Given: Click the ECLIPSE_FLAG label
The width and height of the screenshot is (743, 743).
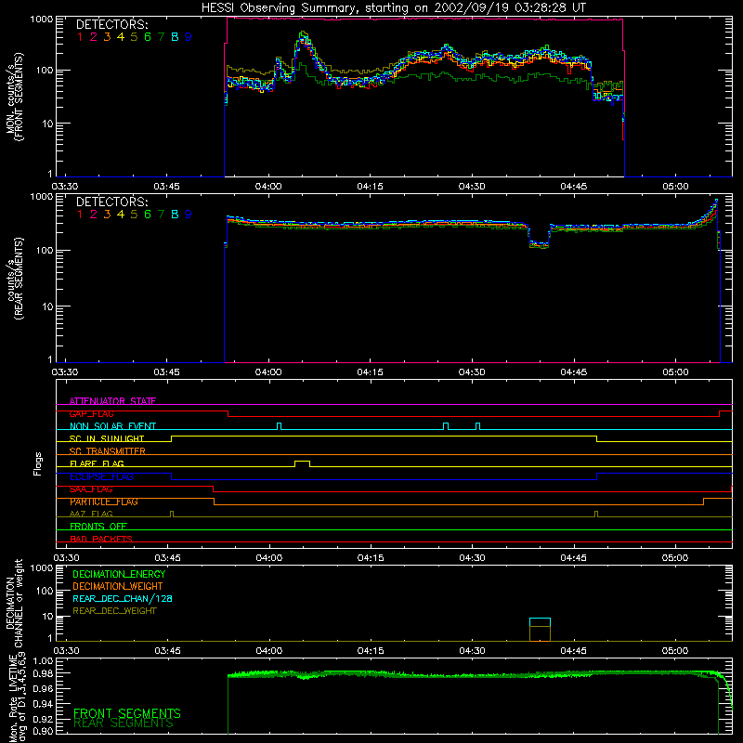Looking at the screenshot, I should point(101,476).
